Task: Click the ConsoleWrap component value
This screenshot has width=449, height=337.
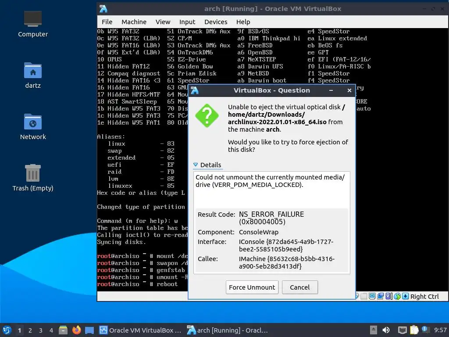Action: pos(259,232)
